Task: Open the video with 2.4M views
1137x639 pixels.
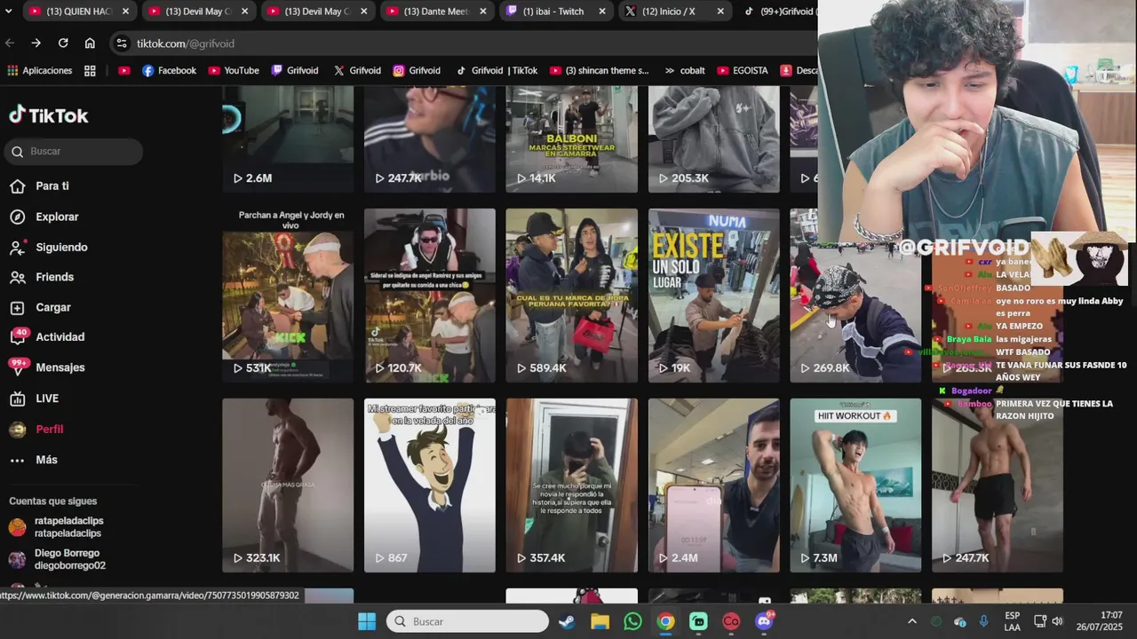Action: 714,485
